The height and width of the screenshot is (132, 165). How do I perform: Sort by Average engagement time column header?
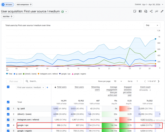[112, 91]
